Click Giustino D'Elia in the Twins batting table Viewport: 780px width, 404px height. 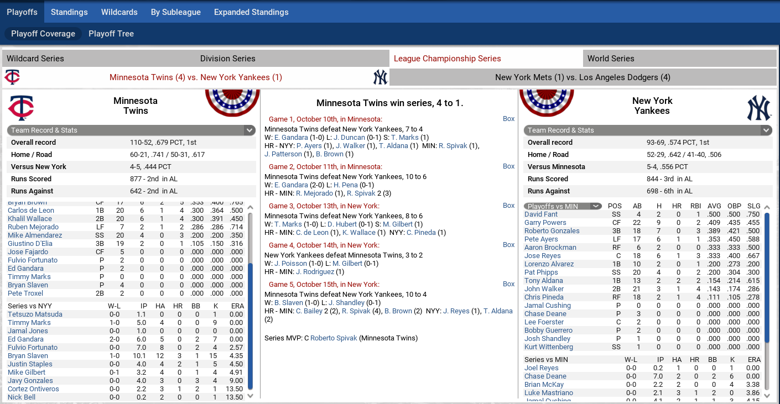point(30,244)
